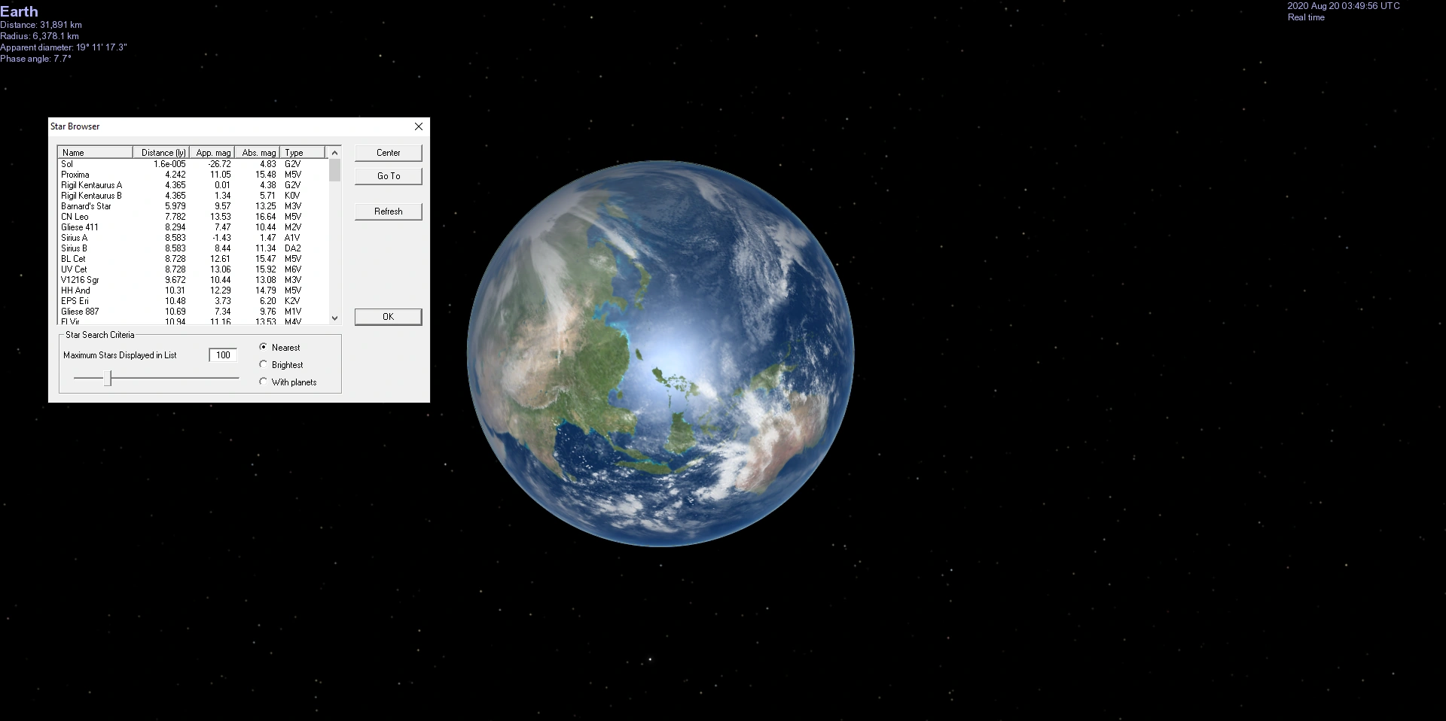This screenshot has height=721, width=1446.
Task: Refresh the star list
Action: click(x=389, y=211)
